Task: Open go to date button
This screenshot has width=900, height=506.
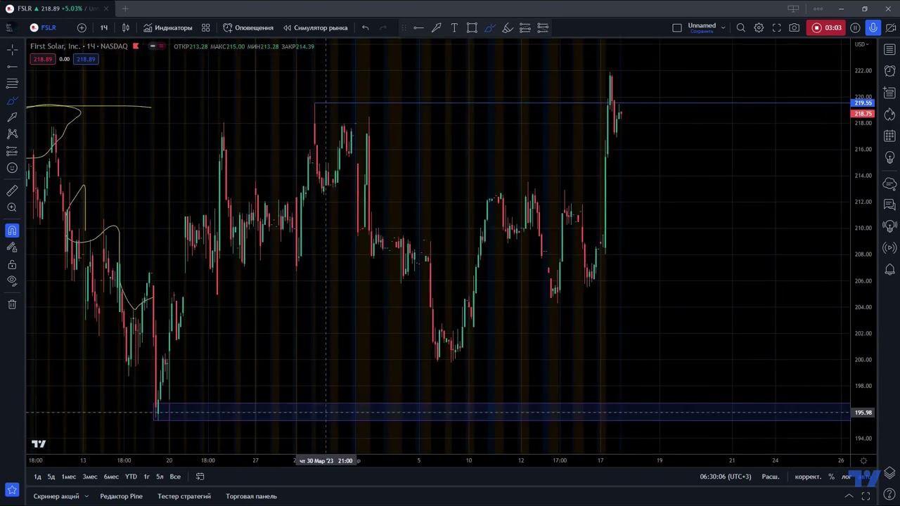Action: point(200,476)
